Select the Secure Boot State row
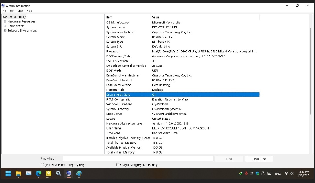Screen dimensions: 315x183 [183, 95]
